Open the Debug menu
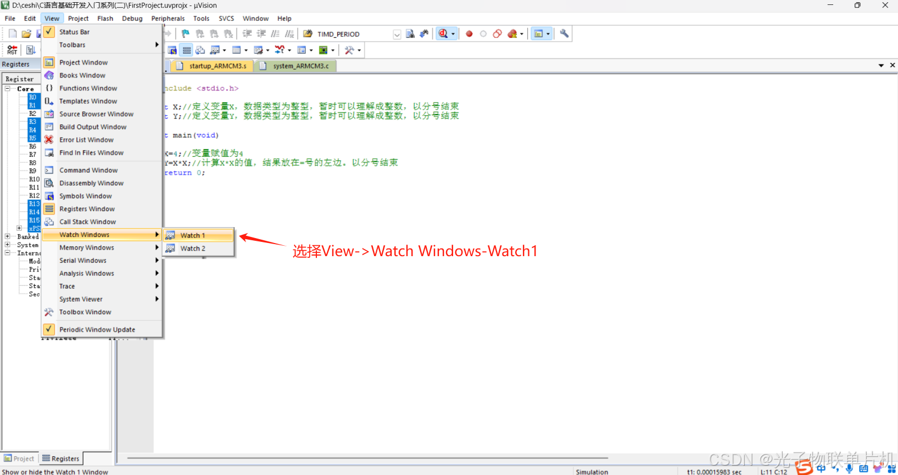The image size is (898, 475). tap(132, 19)
